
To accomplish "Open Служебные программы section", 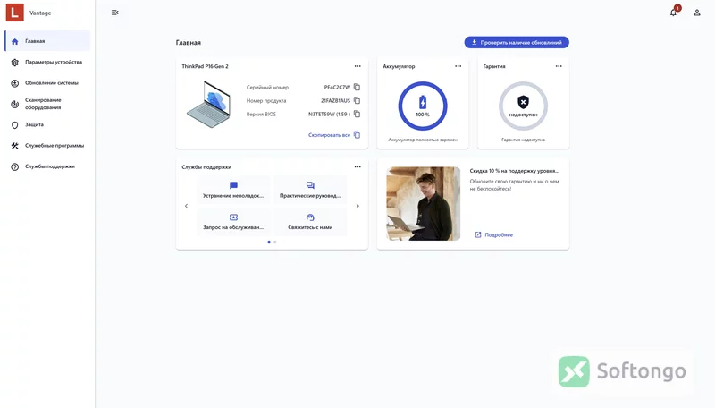I will 47,146.
